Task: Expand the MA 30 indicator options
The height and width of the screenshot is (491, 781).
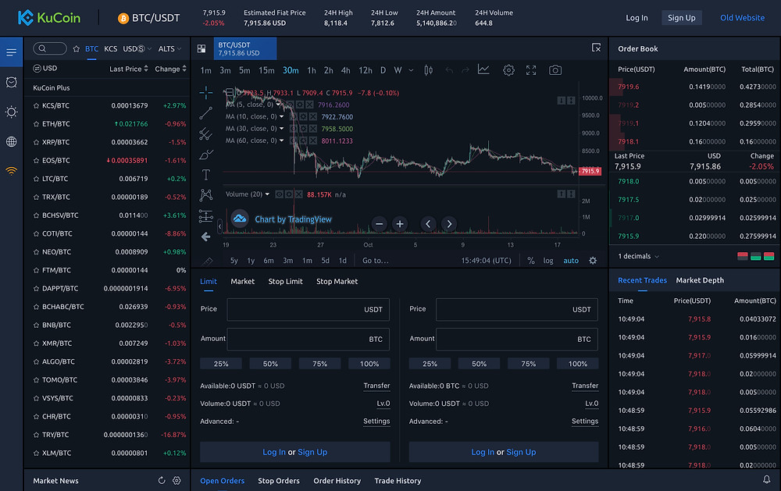Action: coord(281,129)
